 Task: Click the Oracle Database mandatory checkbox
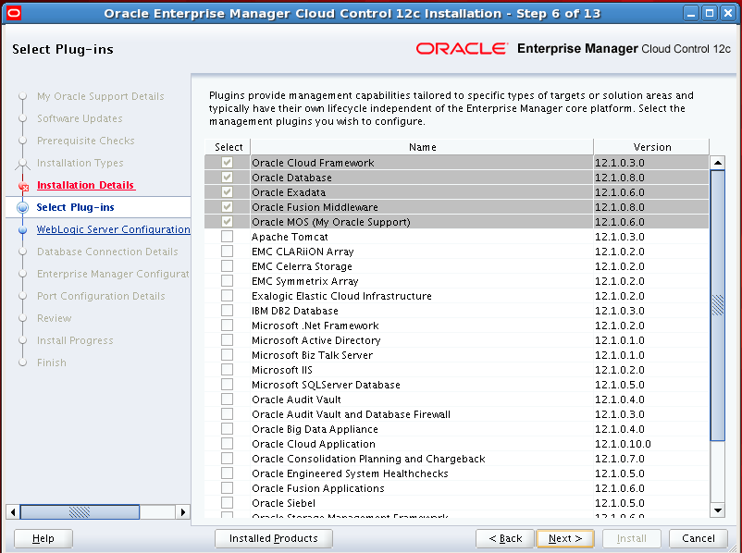pos(228,177)
